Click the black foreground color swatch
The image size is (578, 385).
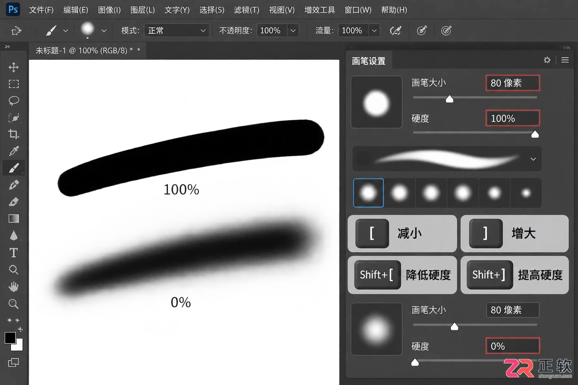pos(10,338)
